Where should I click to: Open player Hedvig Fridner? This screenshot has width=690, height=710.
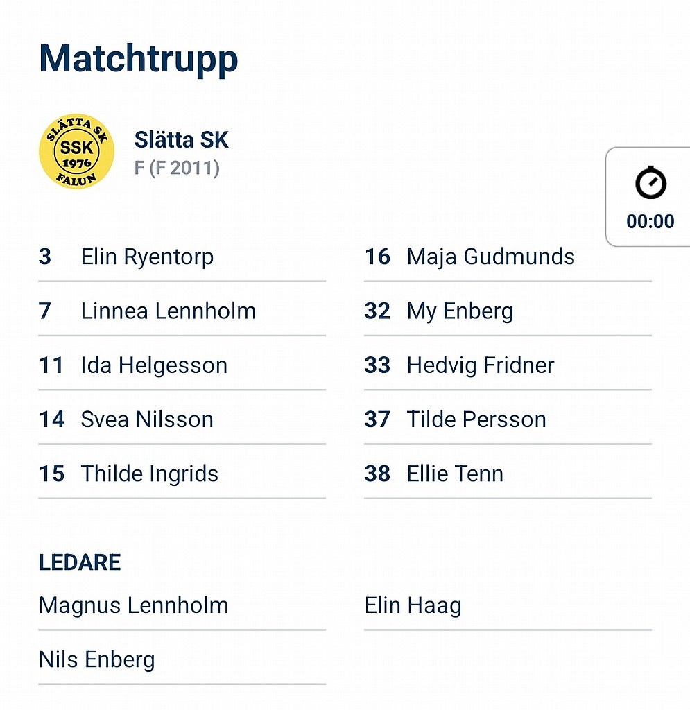(x=508, y=365)
